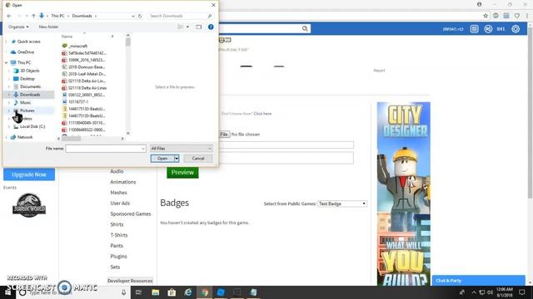Open the City Designer ad banner

click(x=403, y=194)
